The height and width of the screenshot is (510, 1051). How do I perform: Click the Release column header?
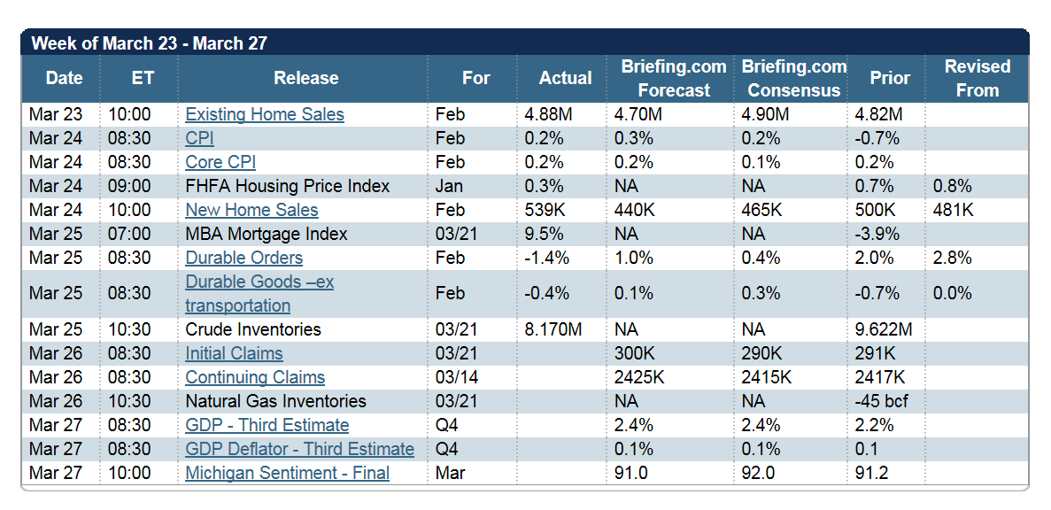pos(305,78)
